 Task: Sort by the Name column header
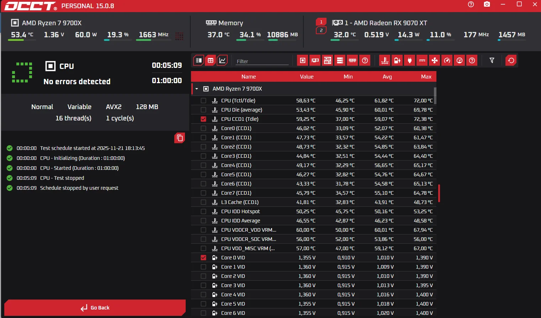pos(249,77)
